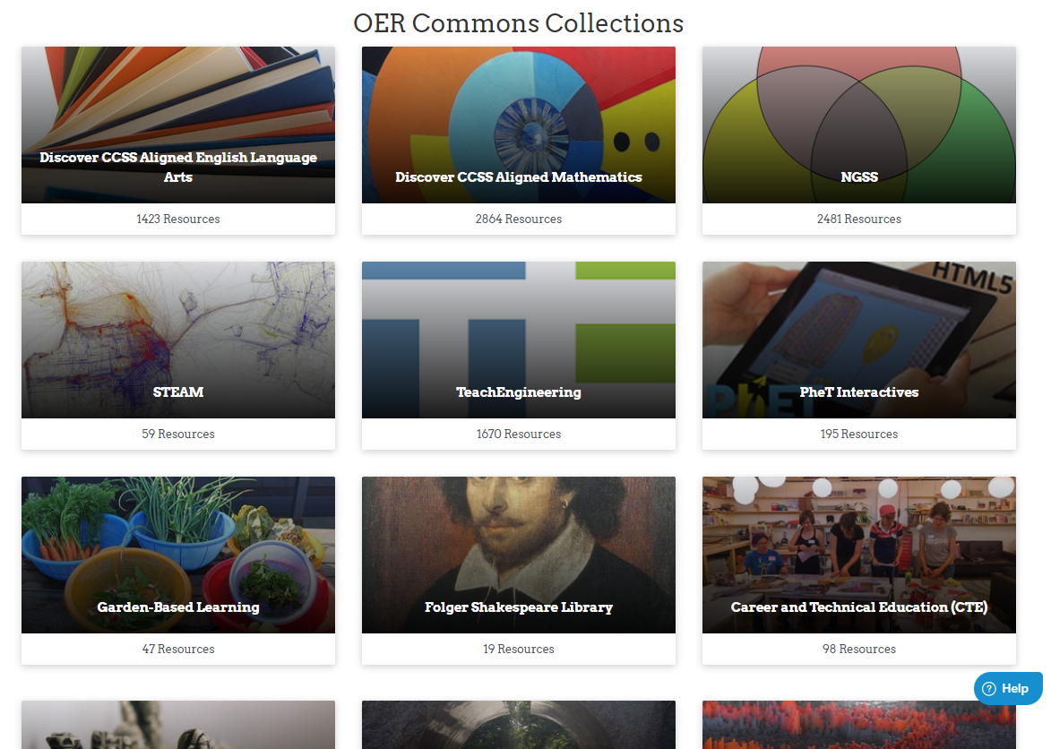Click the Help question mark icon
1051x749 pixels.
click(988, 689)
